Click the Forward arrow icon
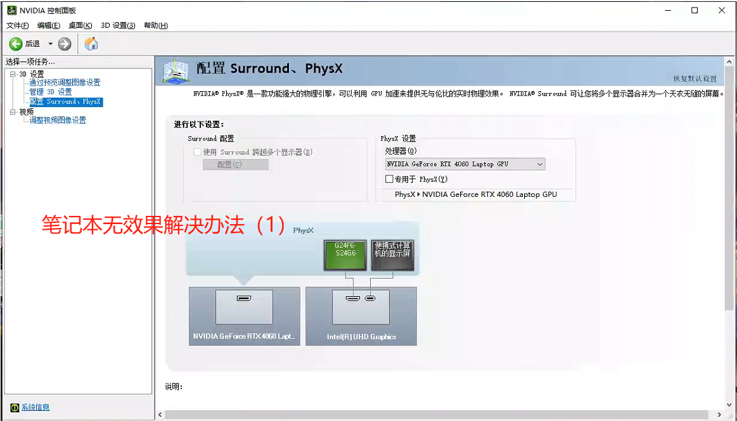 tap(65, 44)
